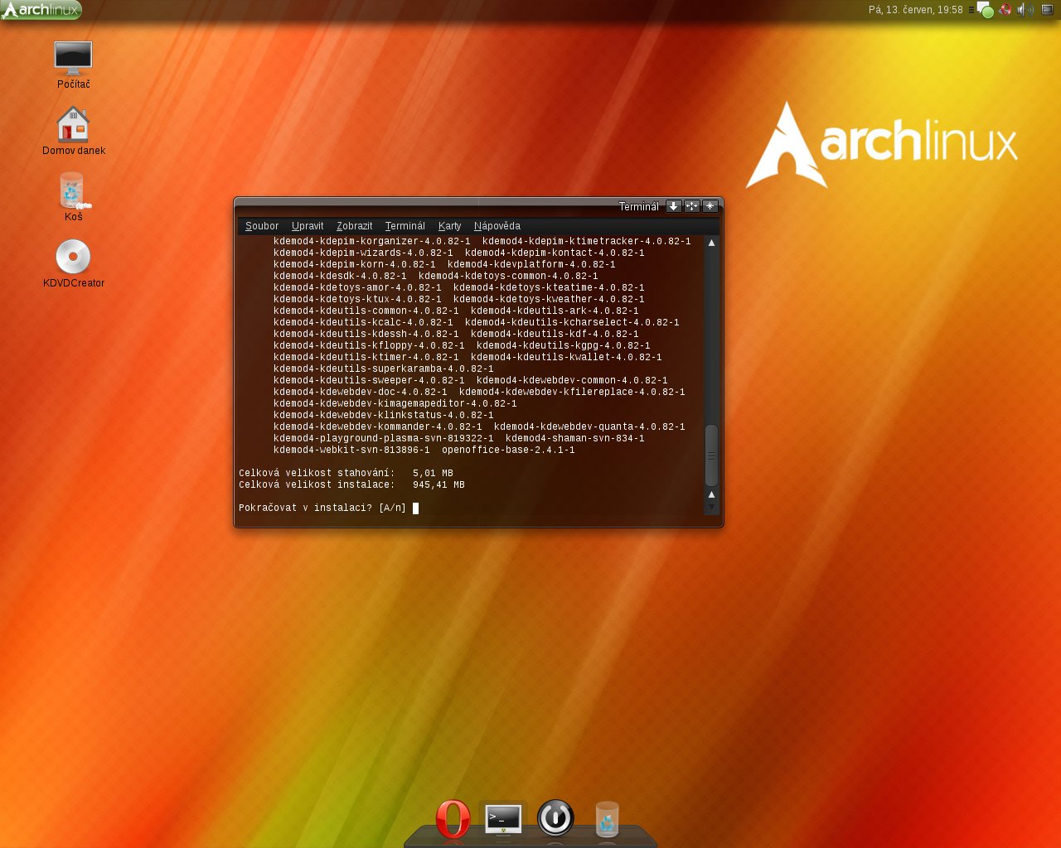Image resolution: width=1061 pixels, height=848 pixels.
Task: Click 'kdemod4-kdeutils-superkaramba-4.0.82-1' text
Action: 383,369
